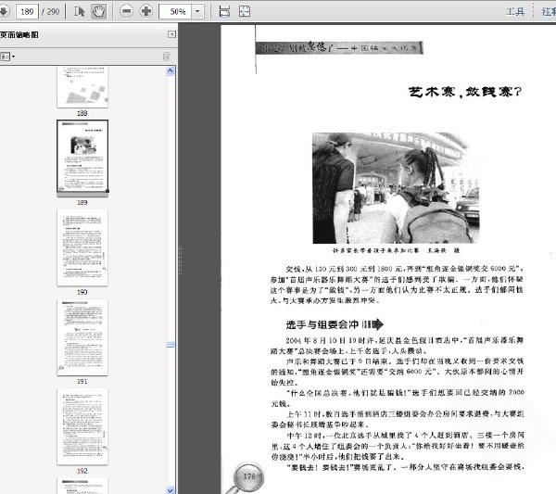The width and height of the screenshot is (556, 494).
Task: Open the 注释 comments pane
Action: (549, 12)
